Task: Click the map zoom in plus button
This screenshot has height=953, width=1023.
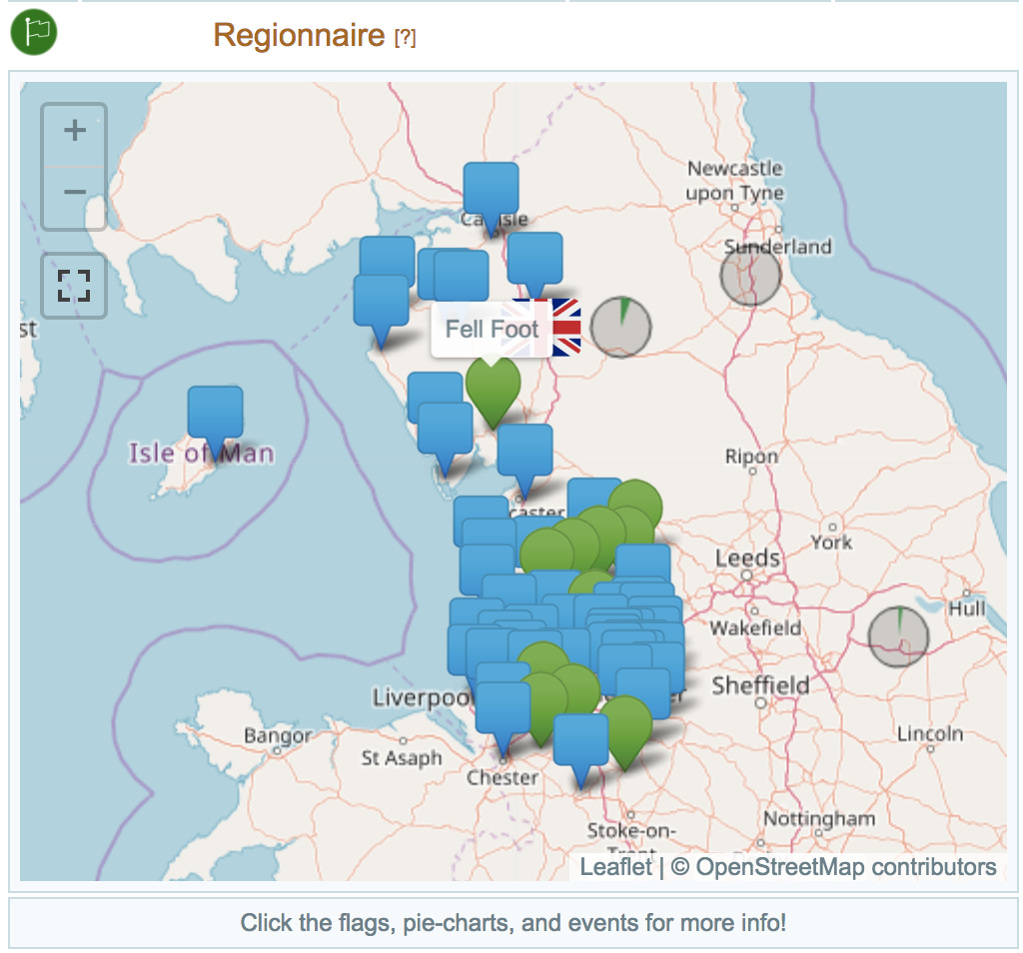Action: coord(74,132)
